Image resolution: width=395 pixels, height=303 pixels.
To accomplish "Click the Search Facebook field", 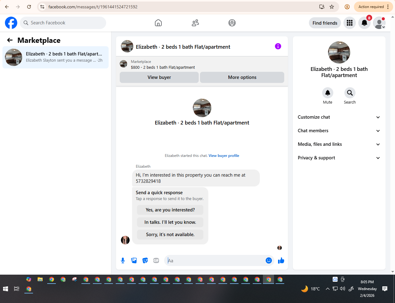I will pyautogui.click(x=63, y=23).
